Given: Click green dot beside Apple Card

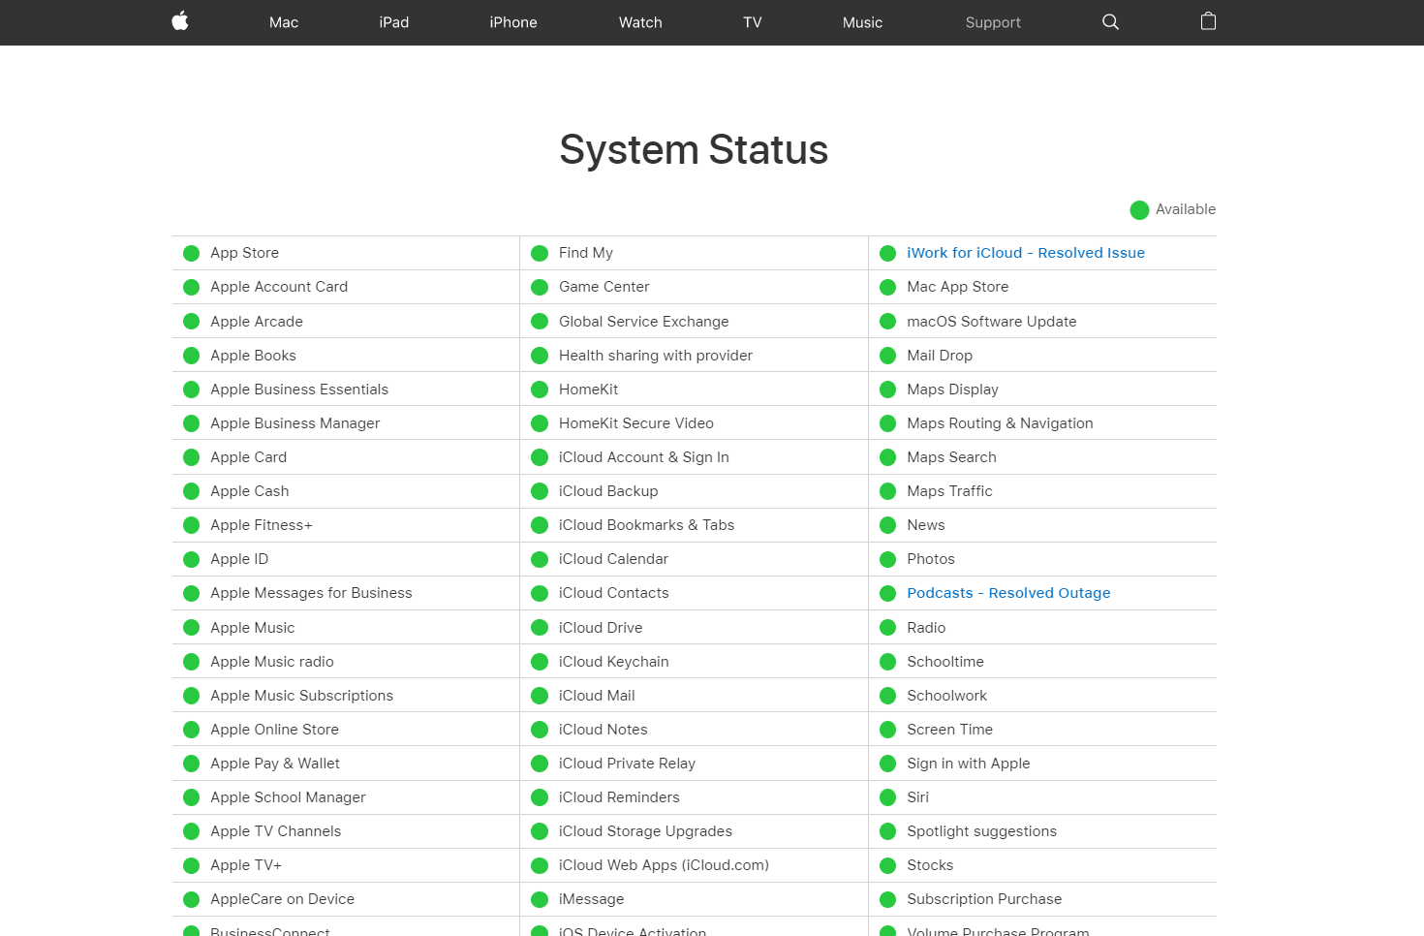Looking at the screenshot, I should [x=192, y=457].
